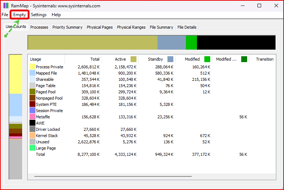Click the 2,606,812 K Process Private total

pyautogui.click(x=89, y=67)
